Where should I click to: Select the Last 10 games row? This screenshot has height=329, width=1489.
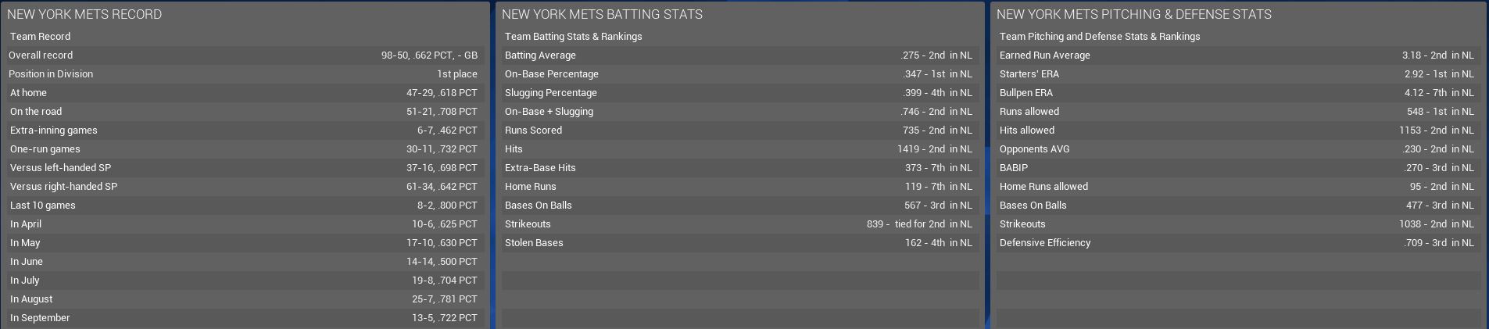(x=243, y=206)
